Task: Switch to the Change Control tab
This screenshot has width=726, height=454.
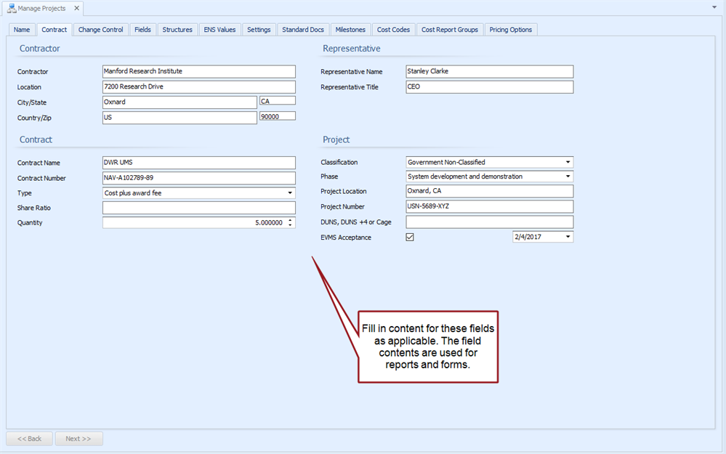Action: coord(100,30)
